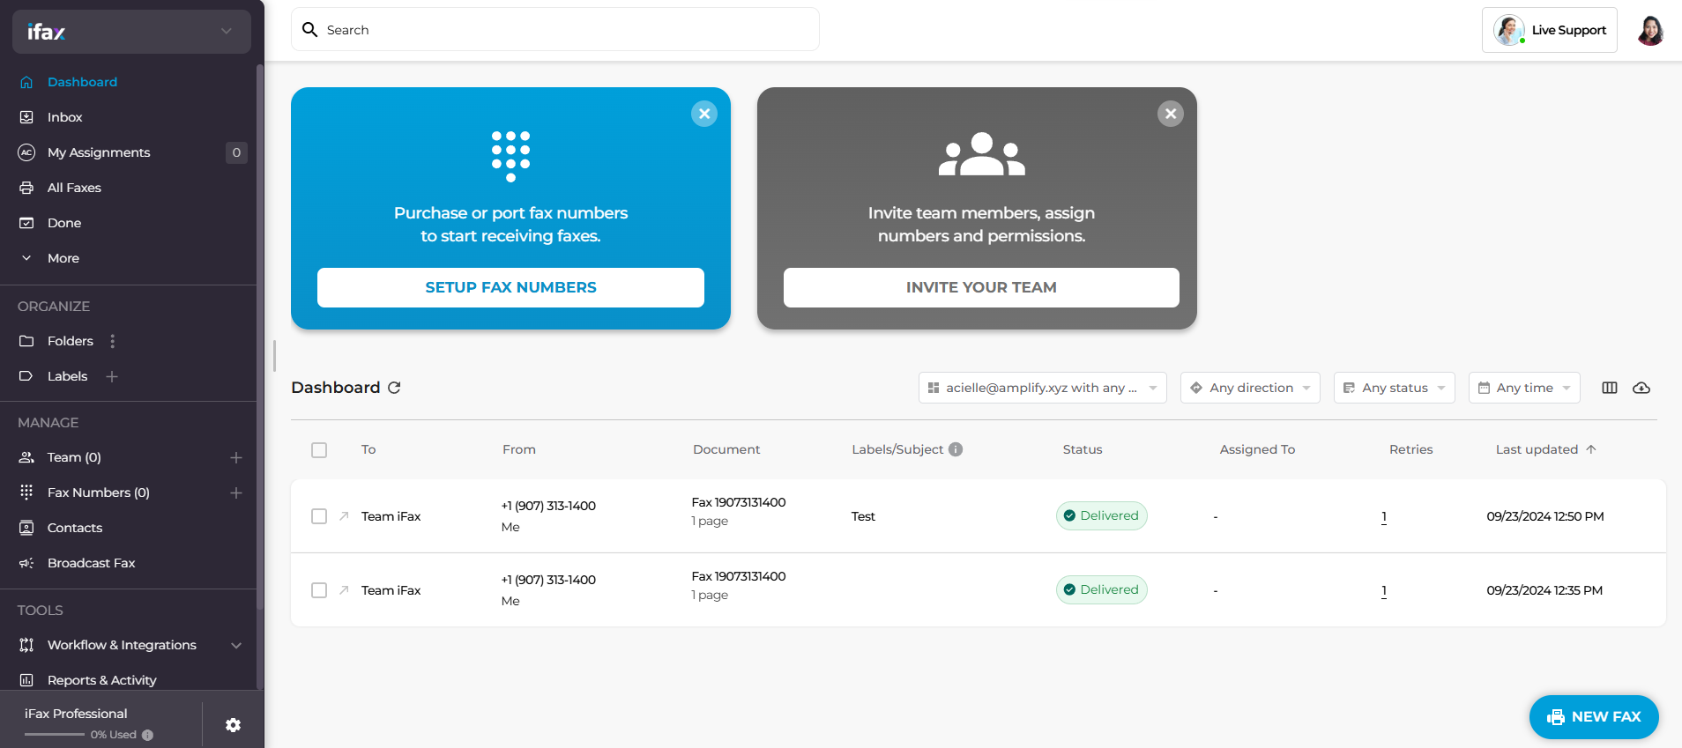Open the Any direction filter dropdown

[1249, 388]
